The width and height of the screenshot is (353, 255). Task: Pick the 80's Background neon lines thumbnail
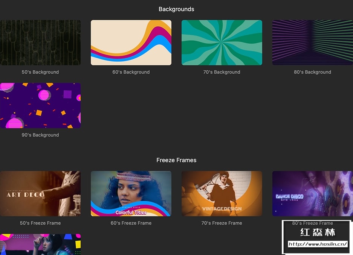coord(312,42)
